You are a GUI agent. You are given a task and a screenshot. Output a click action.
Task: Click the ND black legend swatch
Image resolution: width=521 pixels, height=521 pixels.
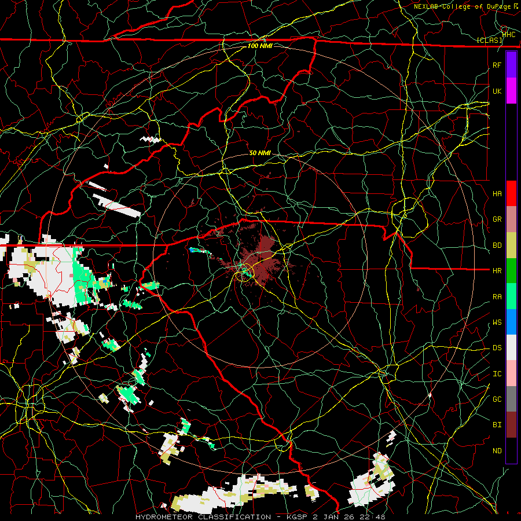pyautogui.click(x=511, y=450)
